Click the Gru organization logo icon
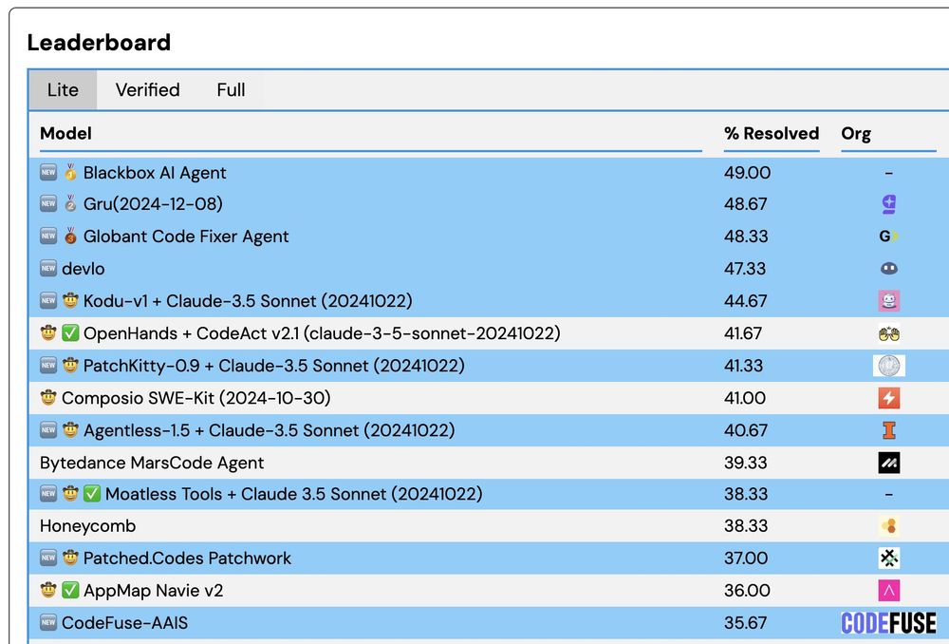The width and height of the screenshot is (949, 644). coord(888,204)
